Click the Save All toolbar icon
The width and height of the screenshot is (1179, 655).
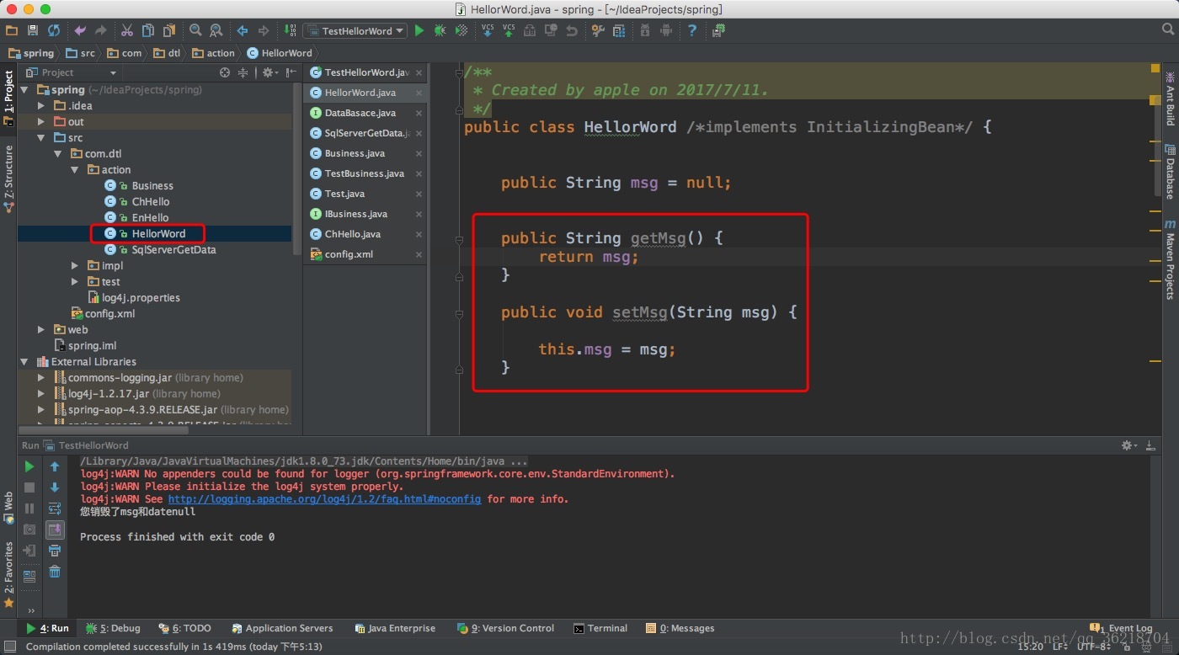pyautogui.click(x=33, y=30)
